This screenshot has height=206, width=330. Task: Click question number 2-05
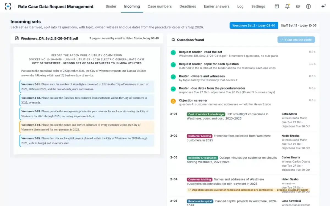tap(174, 201)
